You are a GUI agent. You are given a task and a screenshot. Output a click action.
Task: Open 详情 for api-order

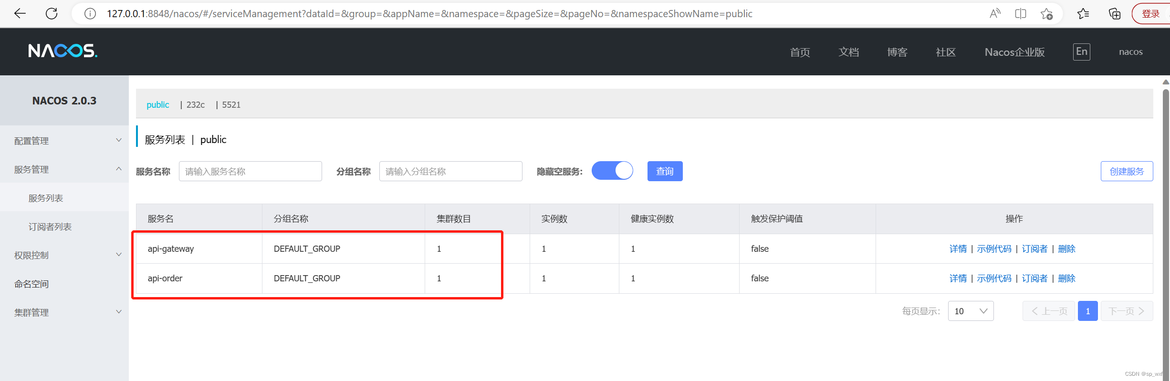(958, 278)
